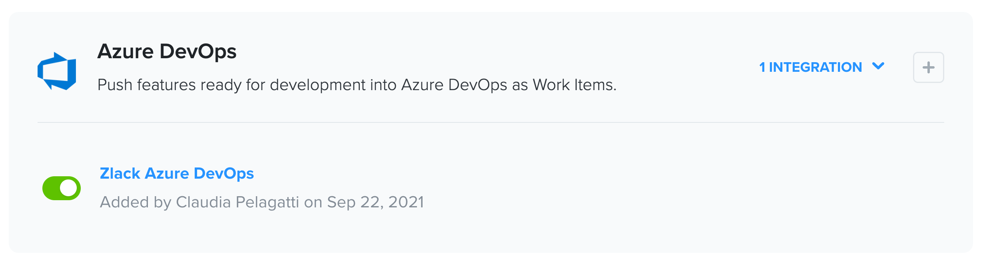Click the plus icon beside 1 Integration
Viewport: 985px width, 264px height.
coord(928,67)
